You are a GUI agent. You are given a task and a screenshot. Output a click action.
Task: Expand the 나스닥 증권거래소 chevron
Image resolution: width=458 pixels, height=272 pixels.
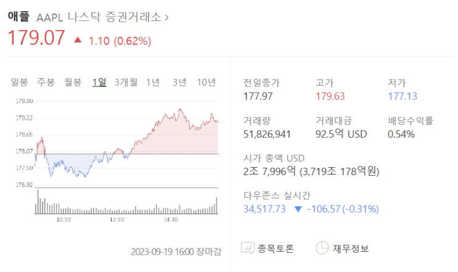pyautogui.click(x=166, y=17)
